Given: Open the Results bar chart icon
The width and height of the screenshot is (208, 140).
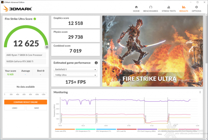Looking at the screenshot, I should tap(184, 7).
